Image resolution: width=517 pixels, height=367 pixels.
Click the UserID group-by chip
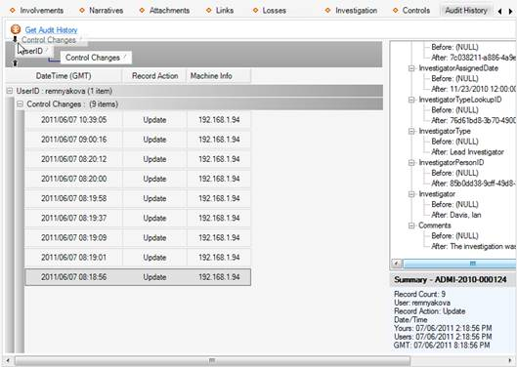(34, 51)
